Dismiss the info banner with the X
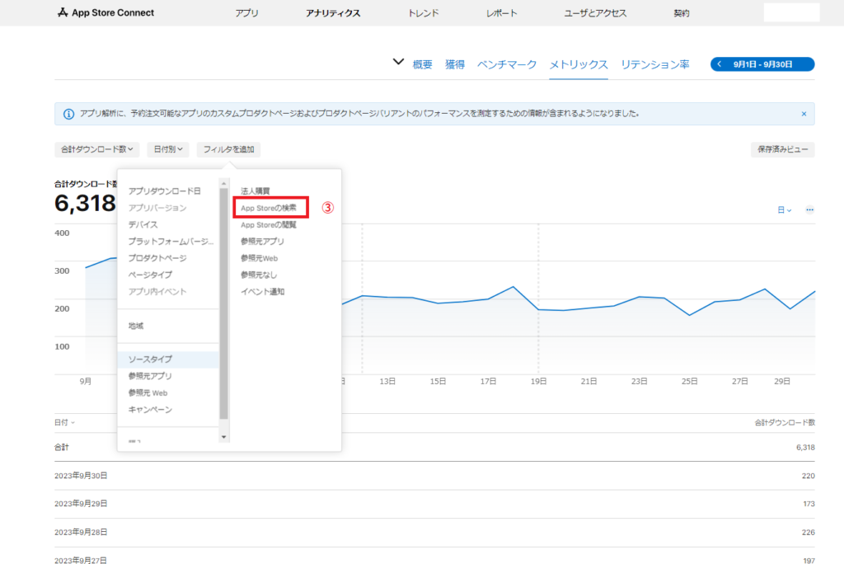This screenshot has height=564, width=844. point(804,114)
